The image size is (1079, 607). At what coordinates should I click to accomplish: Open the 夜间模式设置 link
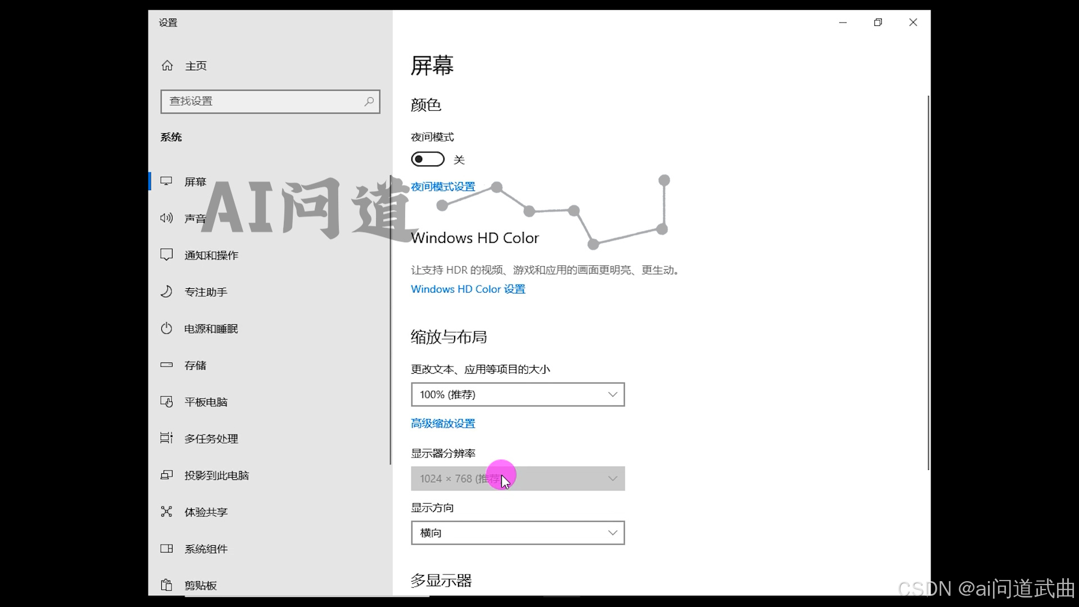point(443,187)
